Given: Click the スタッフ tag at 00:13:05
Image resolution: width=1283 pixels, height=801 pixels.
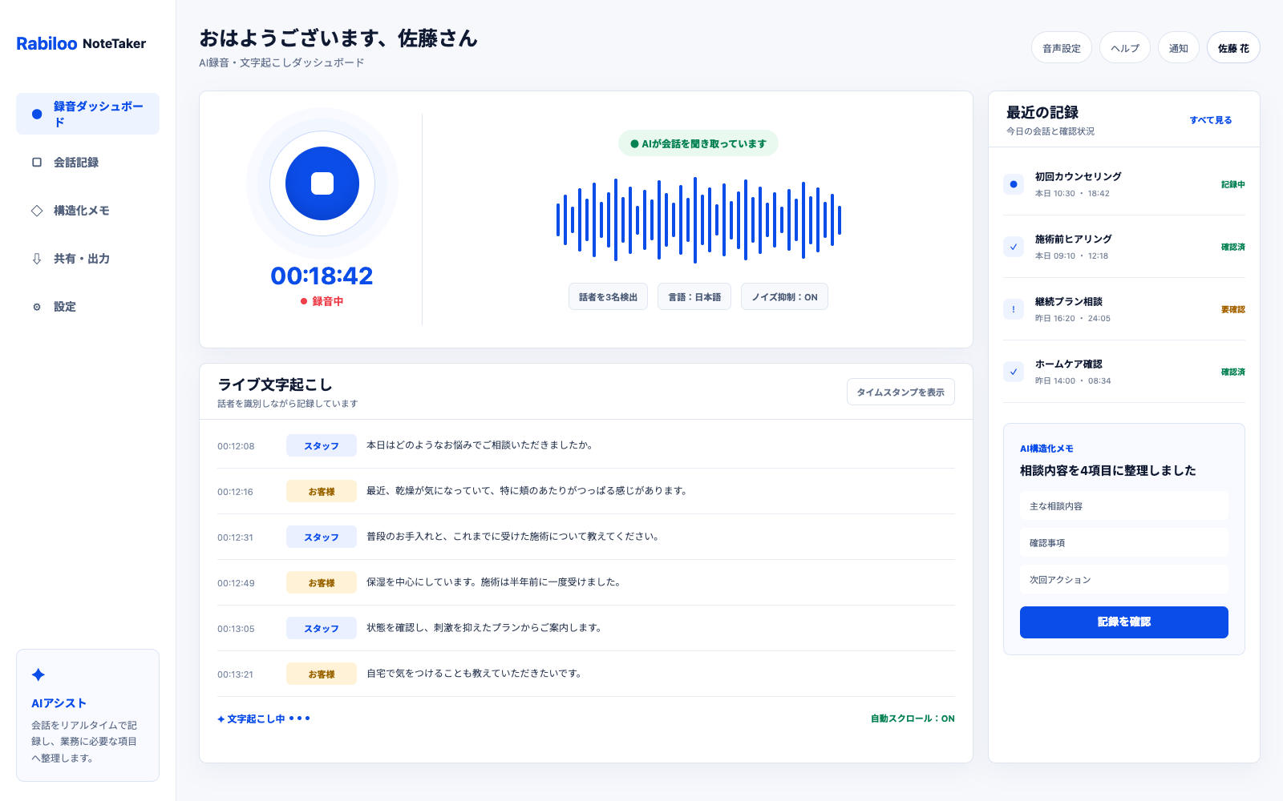Looking at the screenshot, I should coord(322,629).
